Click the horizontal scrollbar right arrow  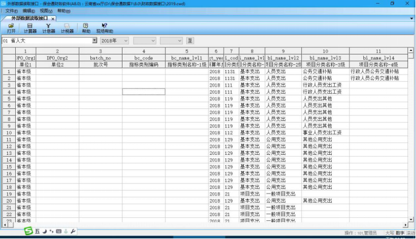coord(405,225)
